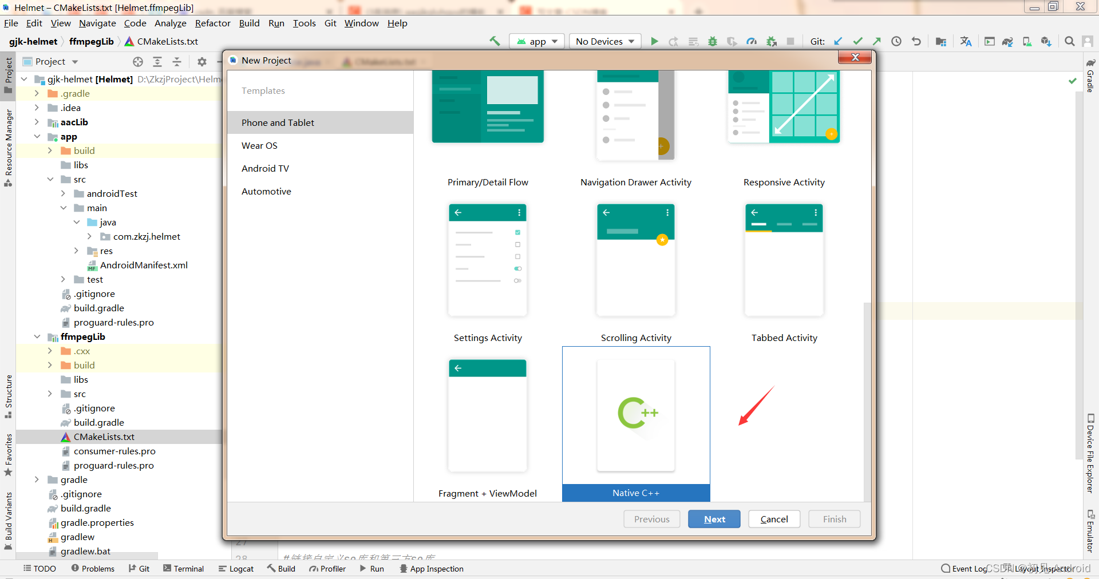Attach debugger to Android process icon
1099x579 pixels.
tap(772, 41)
